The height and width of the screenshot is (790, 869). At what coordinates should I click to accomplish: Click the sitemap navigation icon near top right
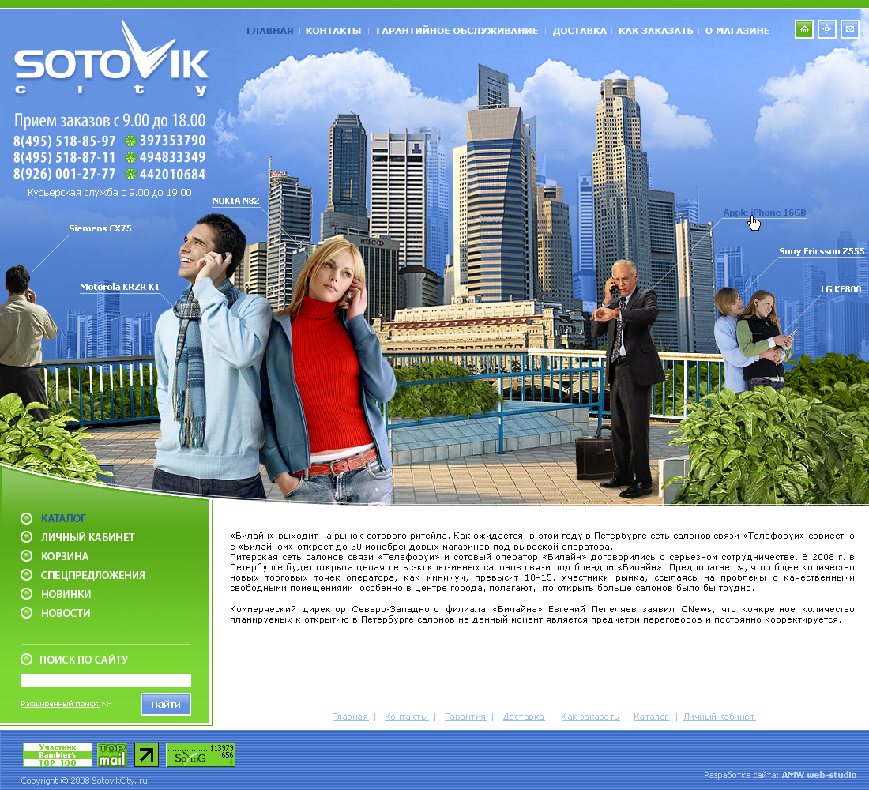pos(826,29)
